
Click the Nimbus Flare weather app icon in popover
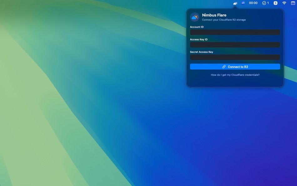click(195, 17)
